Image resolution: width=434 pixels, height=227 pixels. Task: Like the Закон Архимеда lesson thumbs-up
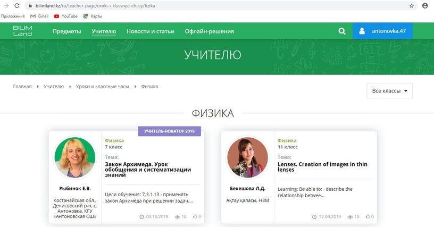point(197,217)
